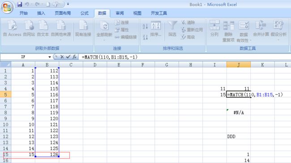Select the 数据 ribbon tab
The width and height of the screenshot is (291, 163).
[102, 13]
